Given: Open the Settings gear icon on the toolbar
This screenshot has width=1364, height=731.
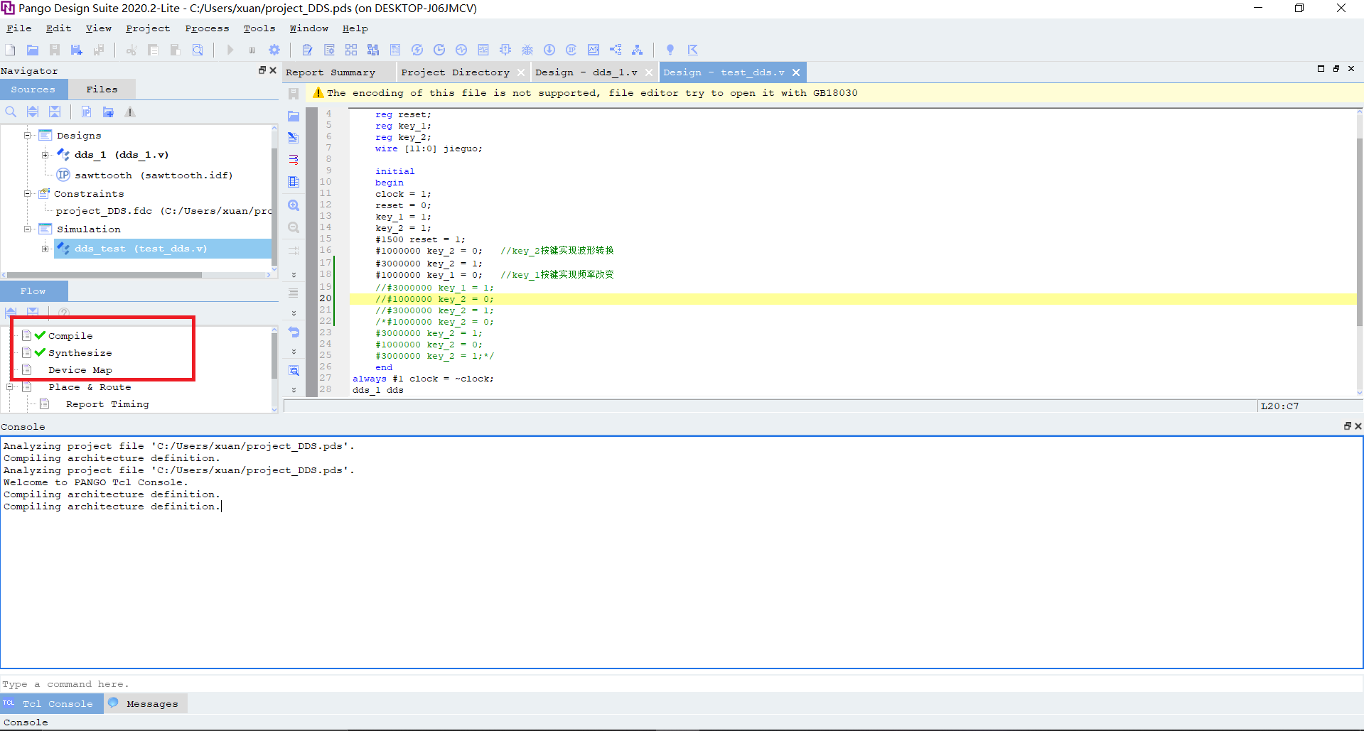Looking at the screenshot, I should pos(274,50).
